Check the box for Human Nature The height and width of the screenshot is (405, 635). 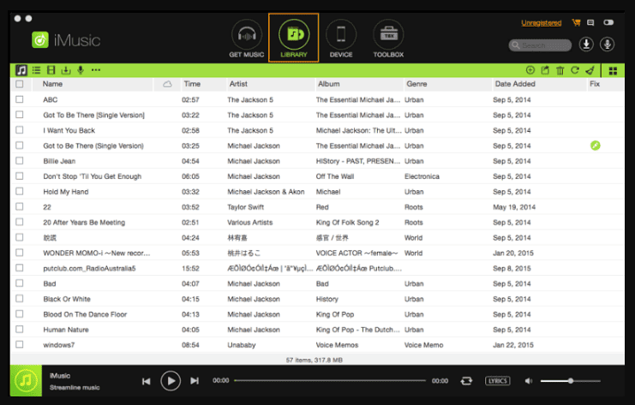[x=19, y=329]
